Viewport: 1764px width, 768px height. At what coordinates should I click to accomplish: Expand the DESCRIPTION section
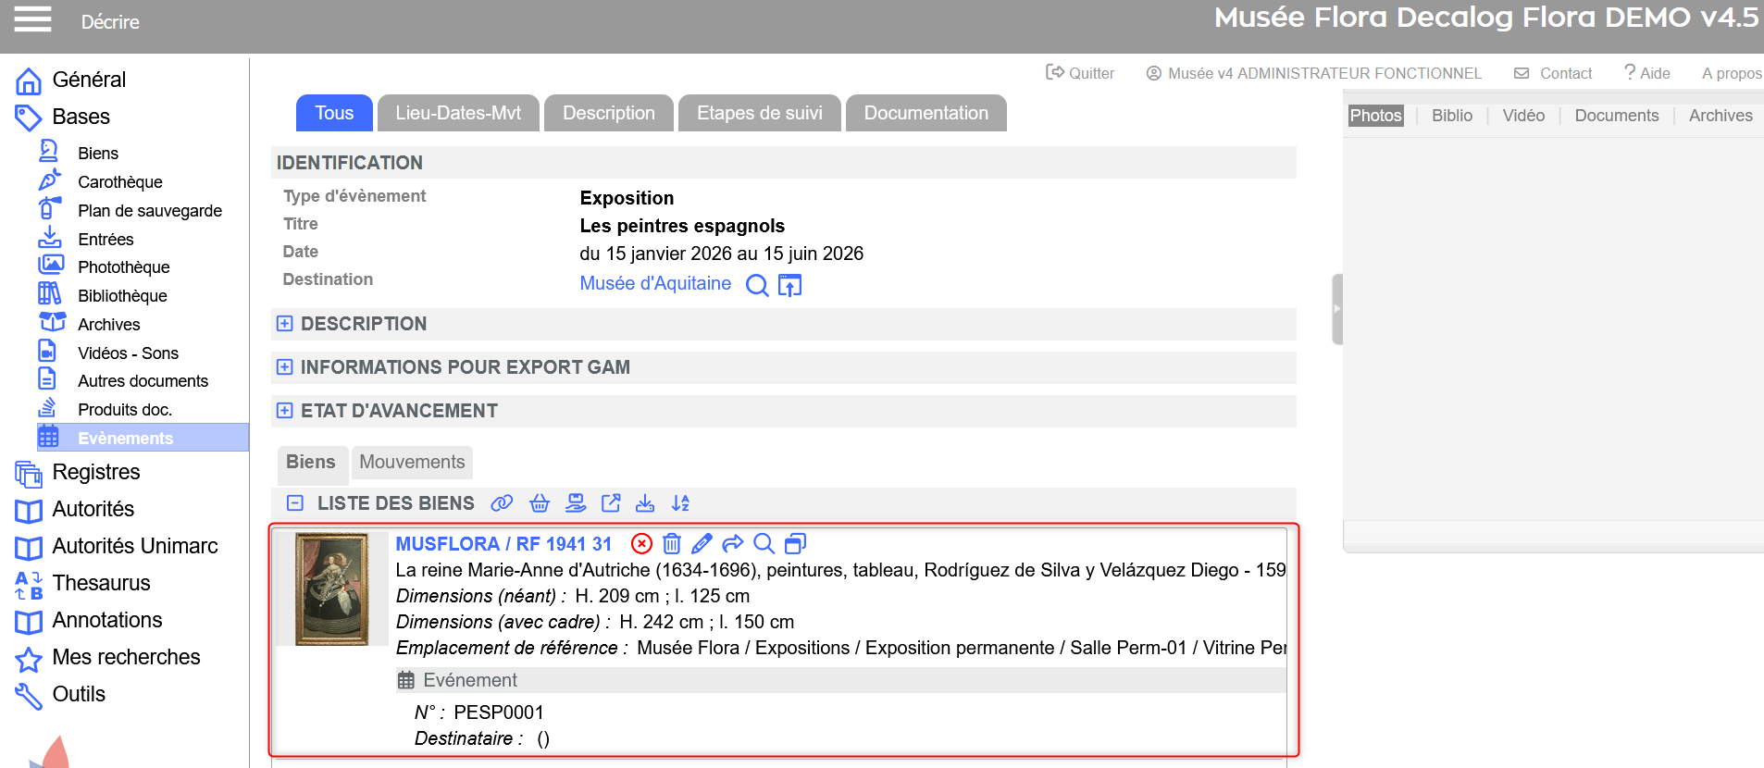(x=285, y=324)
